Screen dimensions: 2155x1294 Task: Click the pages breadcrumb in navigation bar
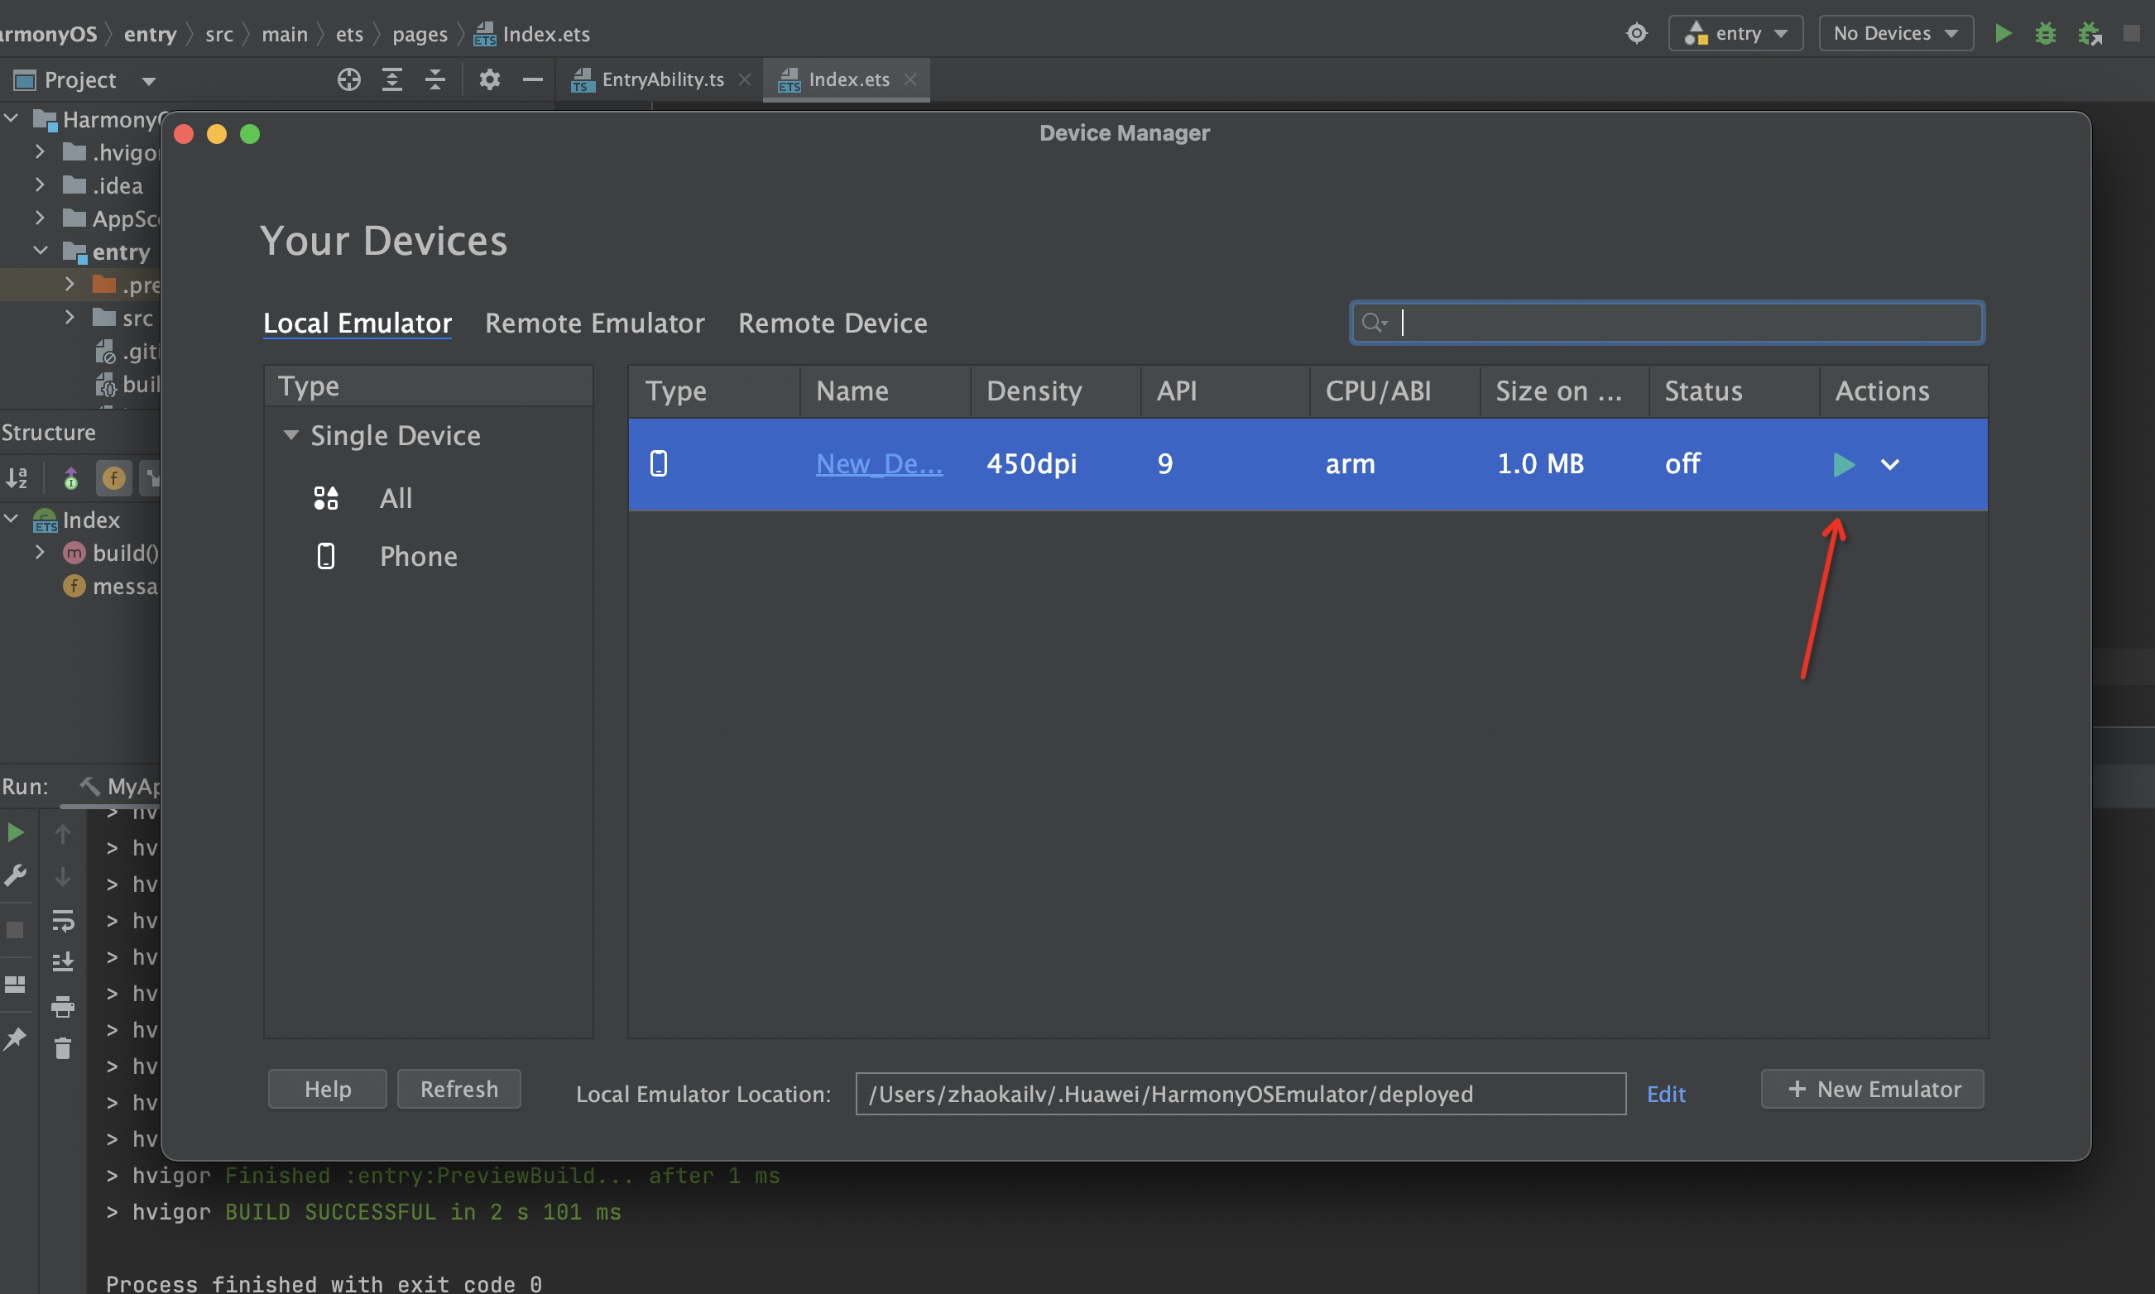[x=420, y=34]
